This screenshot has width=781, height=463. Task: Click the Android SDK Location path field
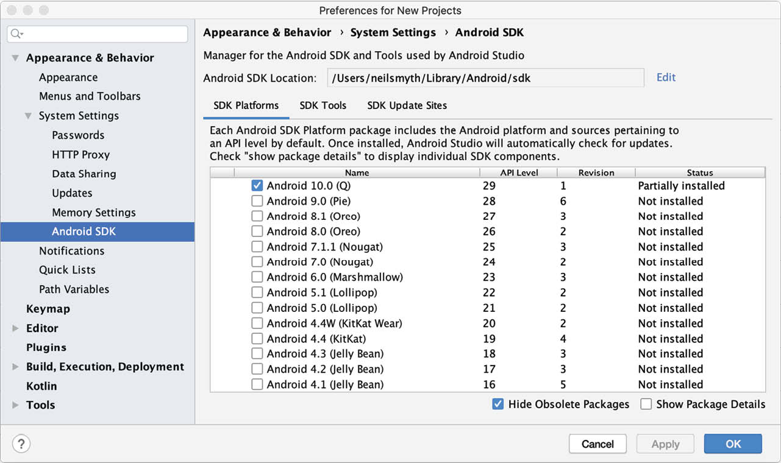point(485,78)
